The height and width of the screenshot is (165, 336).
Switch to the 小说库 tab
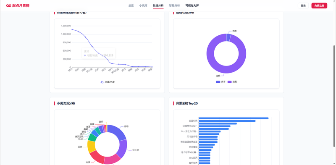coord(143,5)
